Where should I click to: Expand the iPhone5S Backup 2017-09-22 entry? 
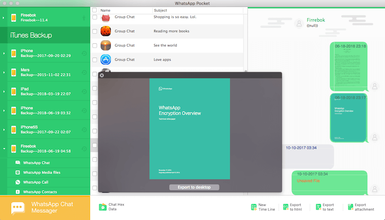[4, 130]
